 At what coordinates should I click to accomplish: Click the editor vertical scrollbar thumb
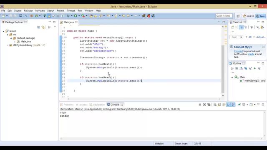[x=223, y=69]
